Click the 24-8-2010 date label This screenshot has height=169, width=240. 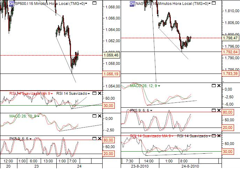(190, 167)
